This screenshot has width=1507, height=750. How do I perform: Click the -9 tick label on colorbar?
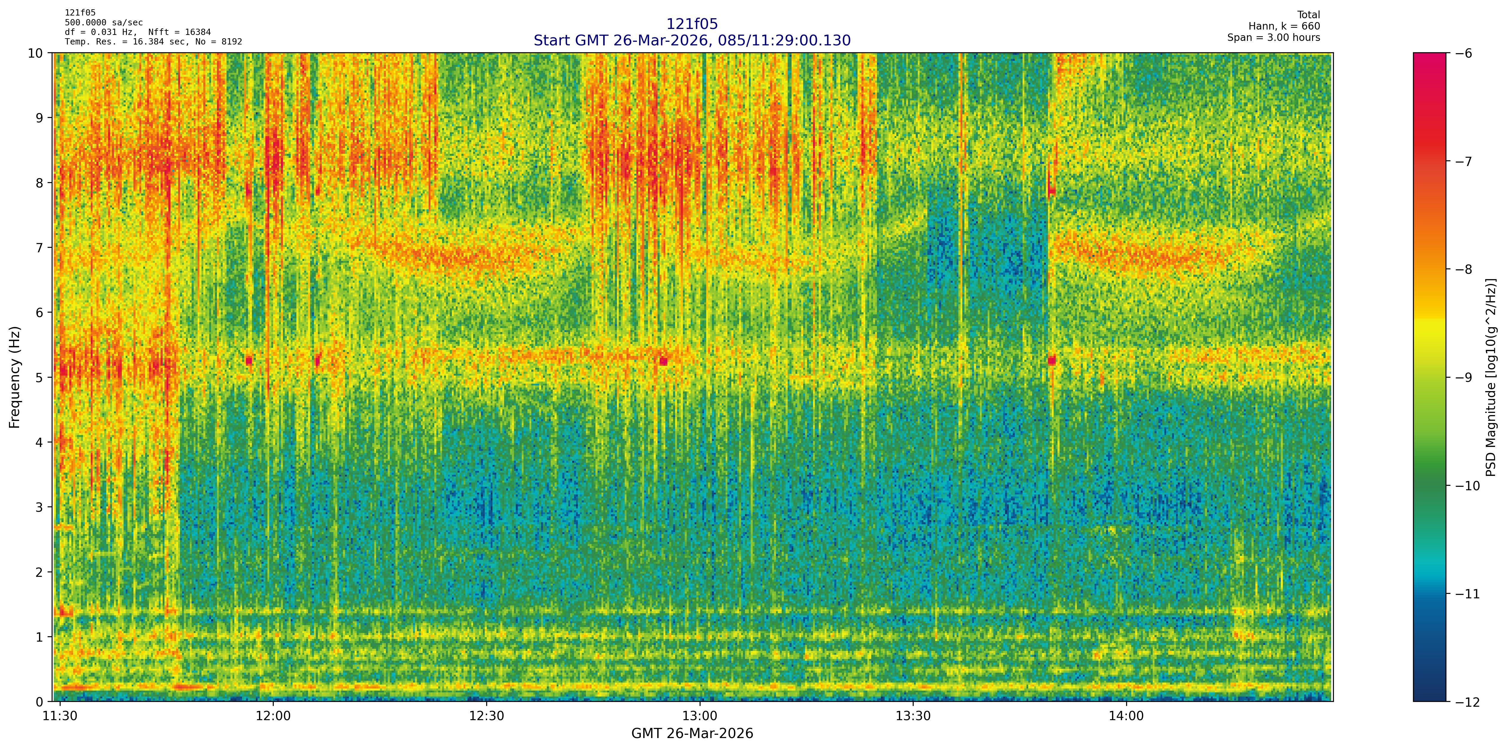[x=1463, y=377]
